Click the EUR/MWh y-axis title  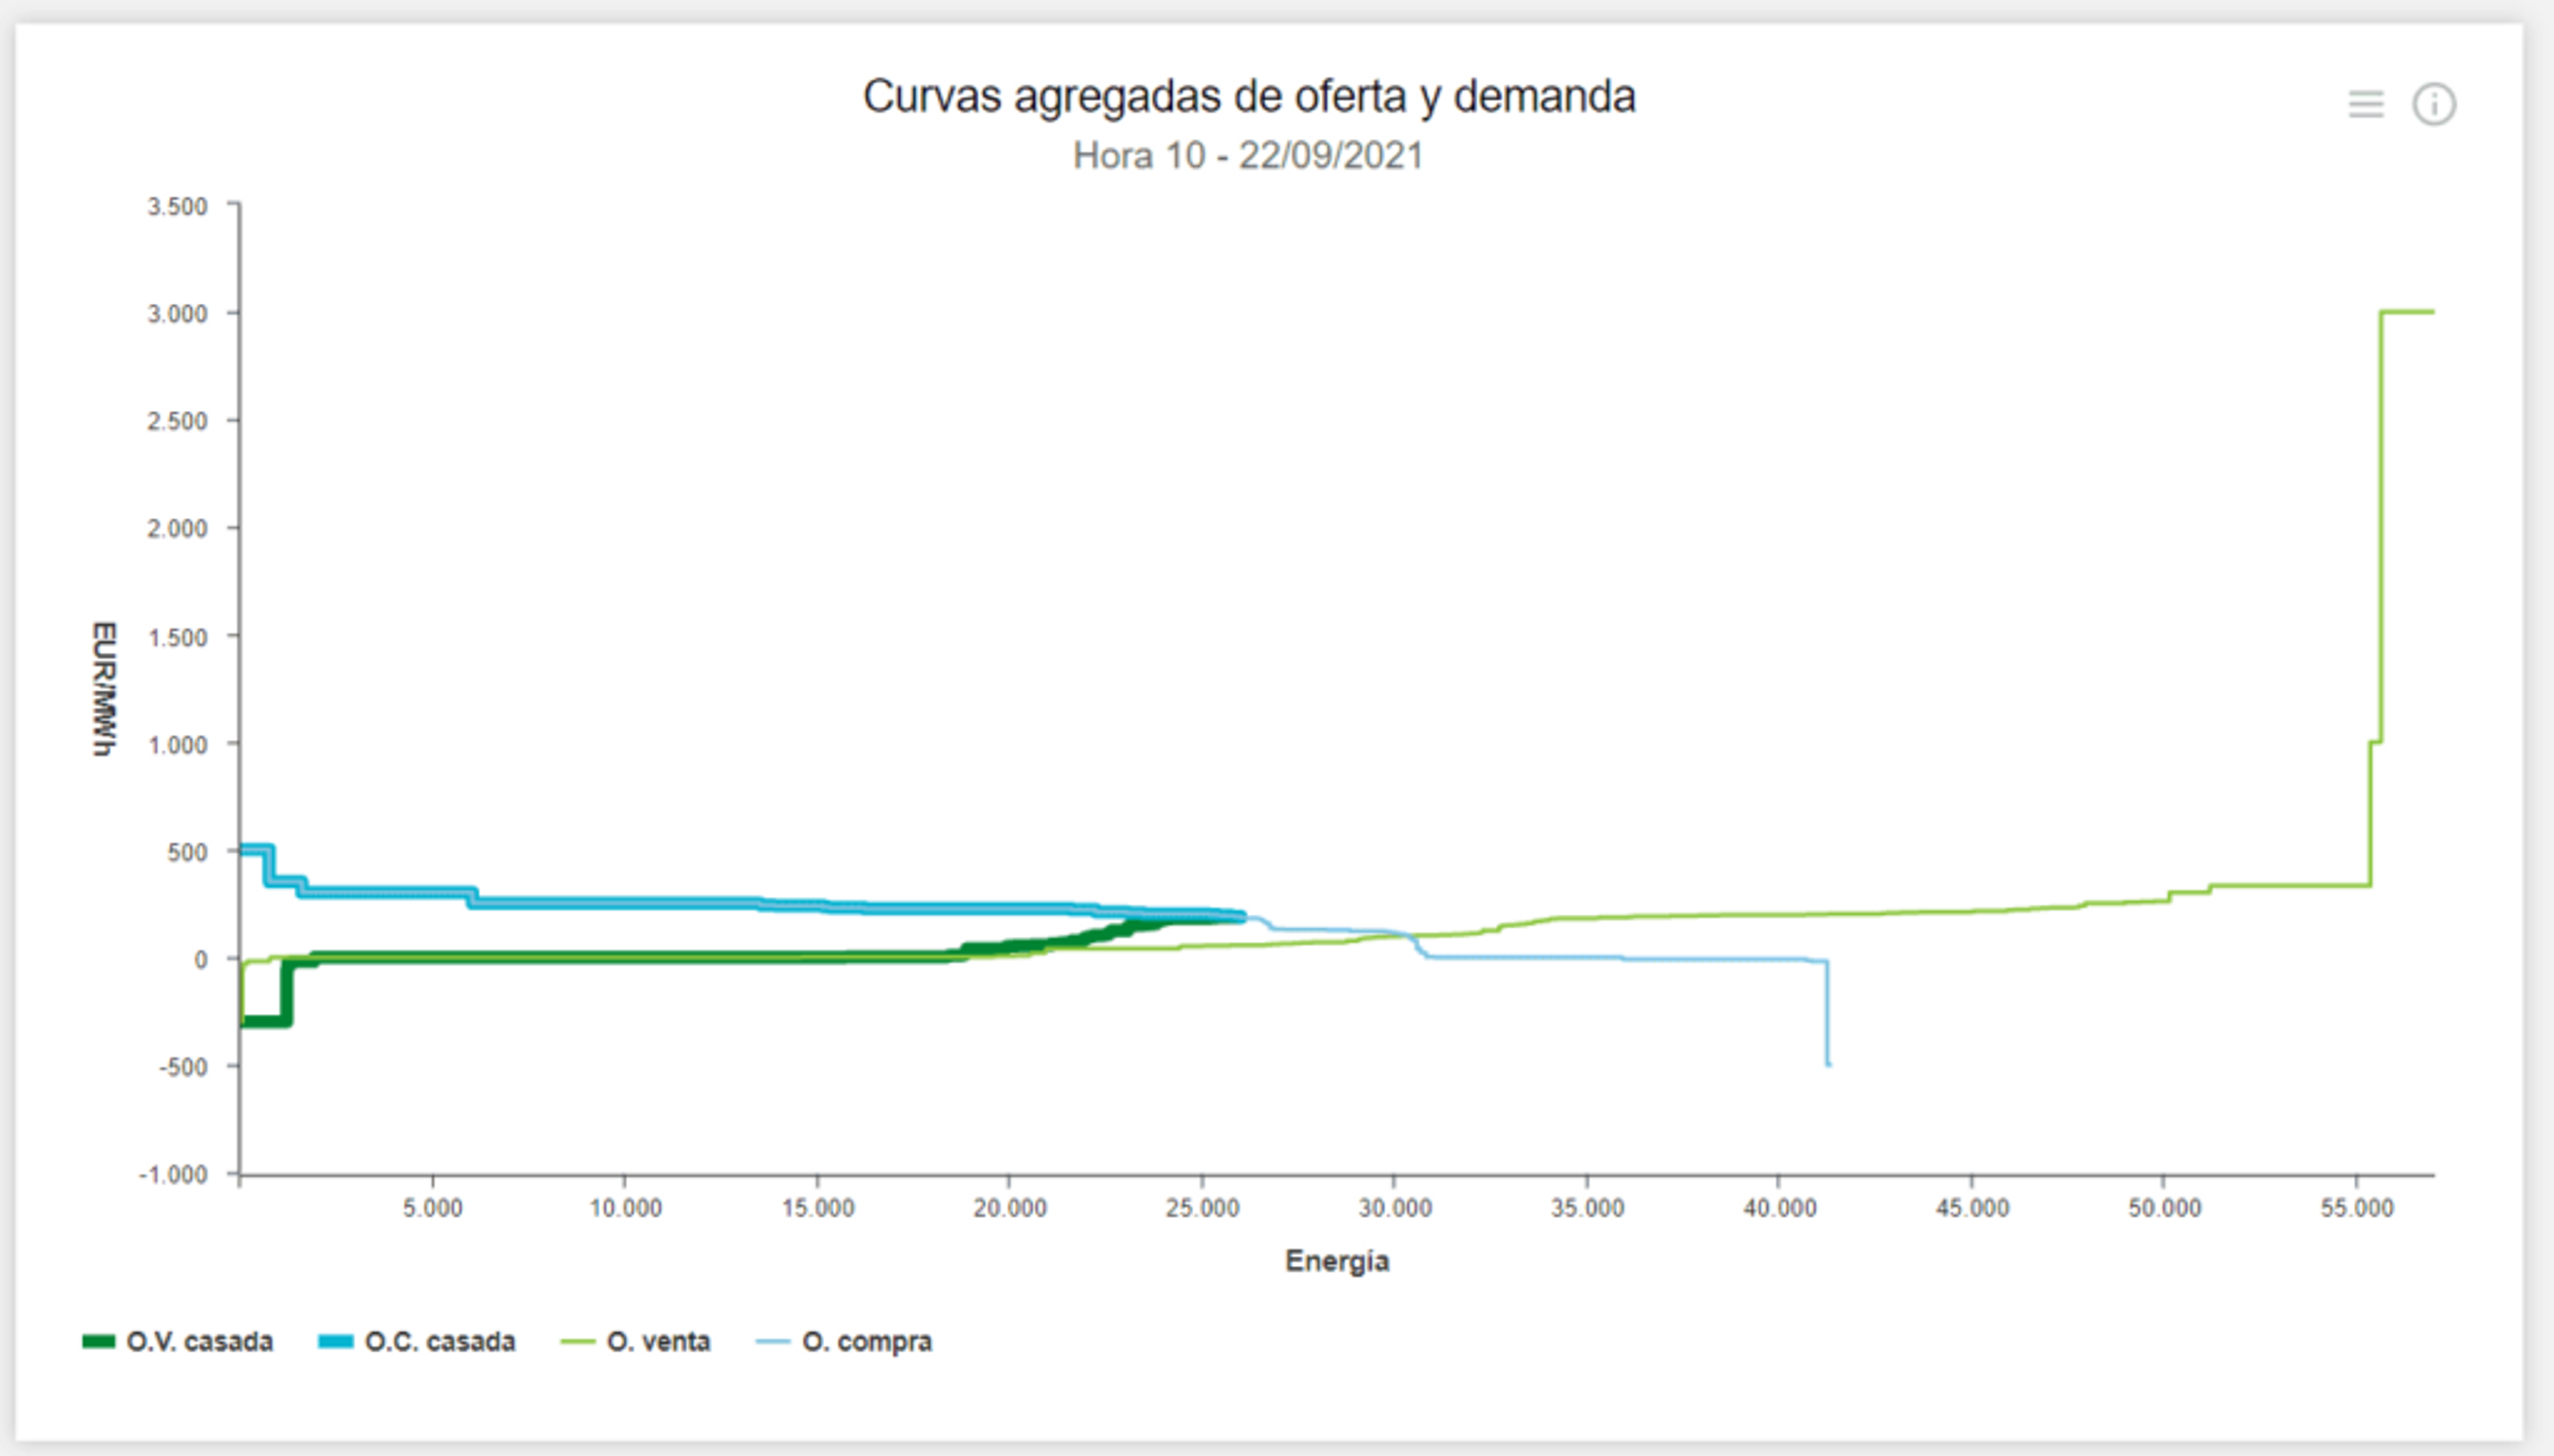[x=104, y=689]
